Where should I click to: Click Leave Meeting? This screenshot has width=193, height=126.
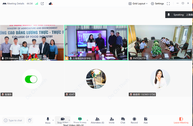(x=181, y=120)
